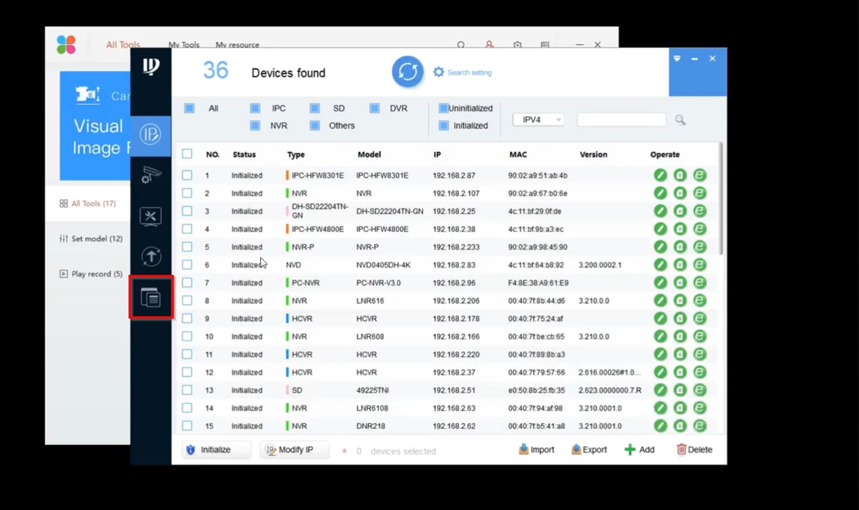This screenshot has width=859, height=510.
Task: Click the MAC column header
Action: tap(518, 155)
